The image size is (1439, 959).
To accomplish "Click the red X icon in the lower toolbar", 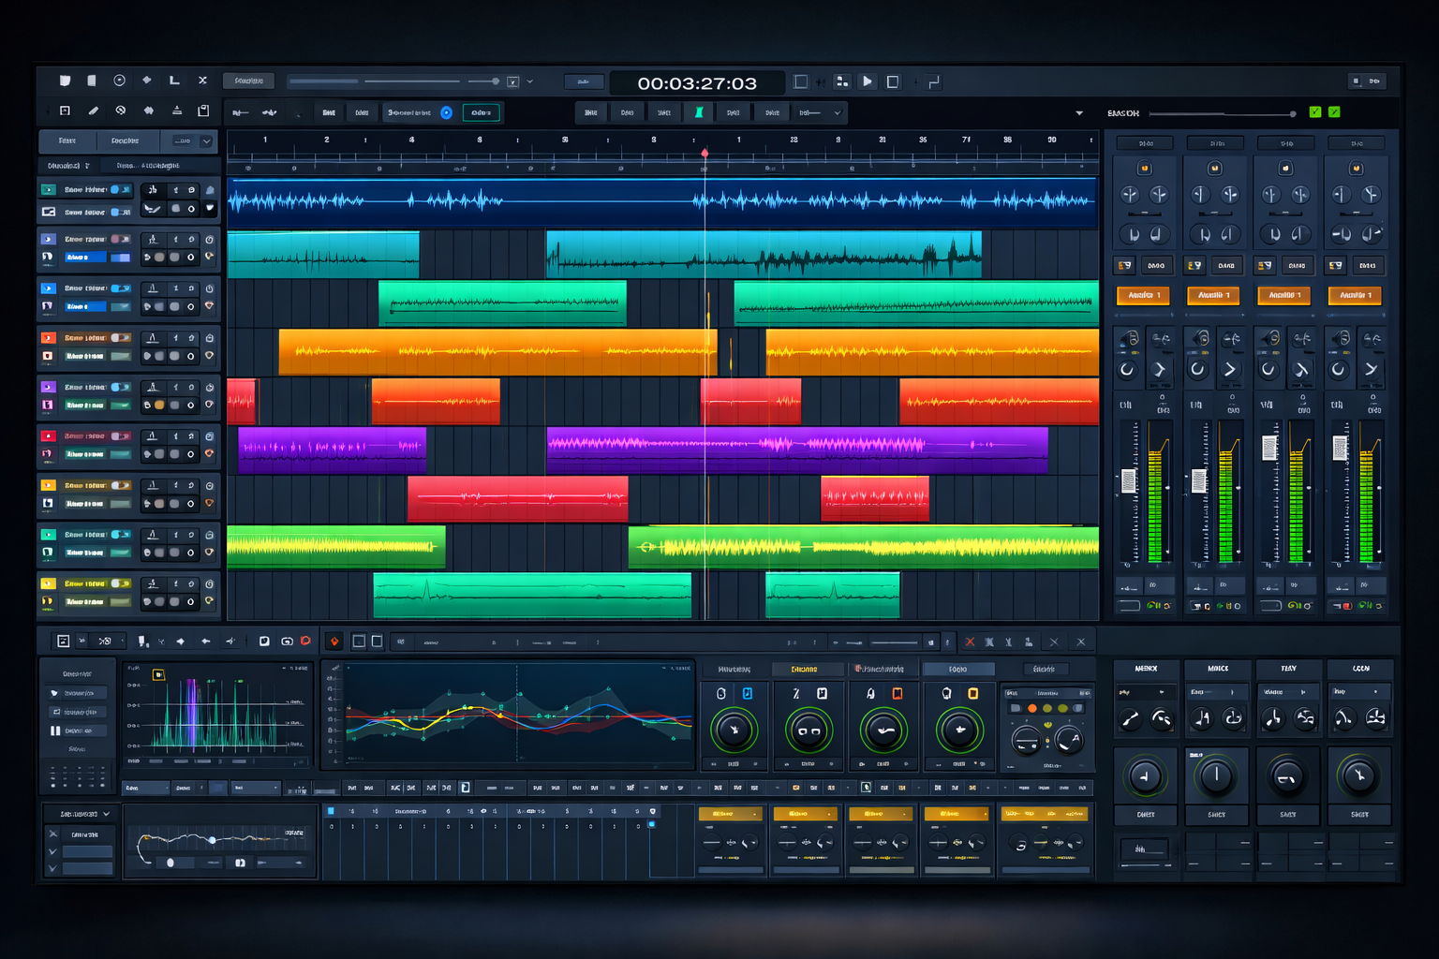I will [x=970, y=642].
